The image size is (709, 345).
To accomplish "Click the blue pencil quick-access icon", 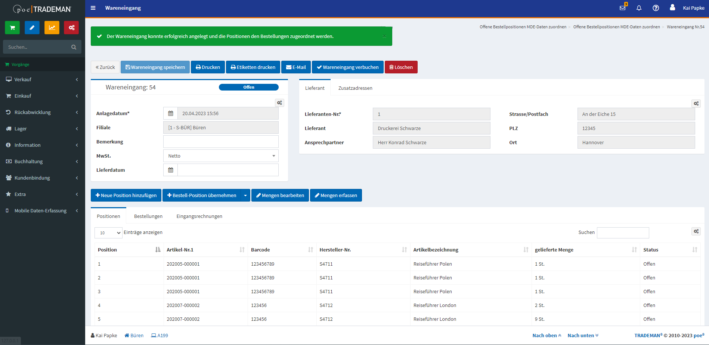I will tap(32, 28).
